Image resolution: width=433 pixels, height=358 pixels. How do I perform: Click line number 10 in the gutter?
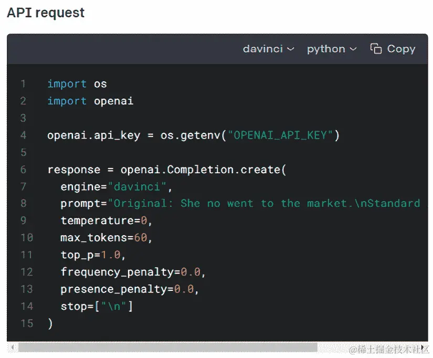pos(27,238)
